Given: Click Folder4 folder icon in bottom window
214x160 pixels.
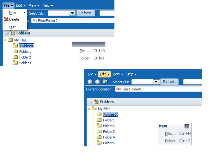Looking at the screenshot, I should [99, 137].
